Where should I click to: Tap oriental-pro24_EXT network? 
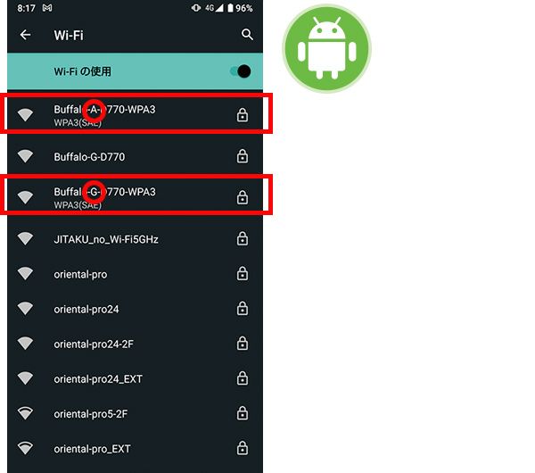click(x=136, y=378)
